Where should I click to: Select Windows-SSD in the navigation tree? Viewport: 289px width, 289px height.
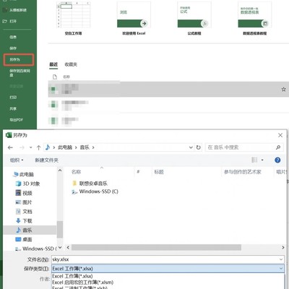[x=36, y=249]
